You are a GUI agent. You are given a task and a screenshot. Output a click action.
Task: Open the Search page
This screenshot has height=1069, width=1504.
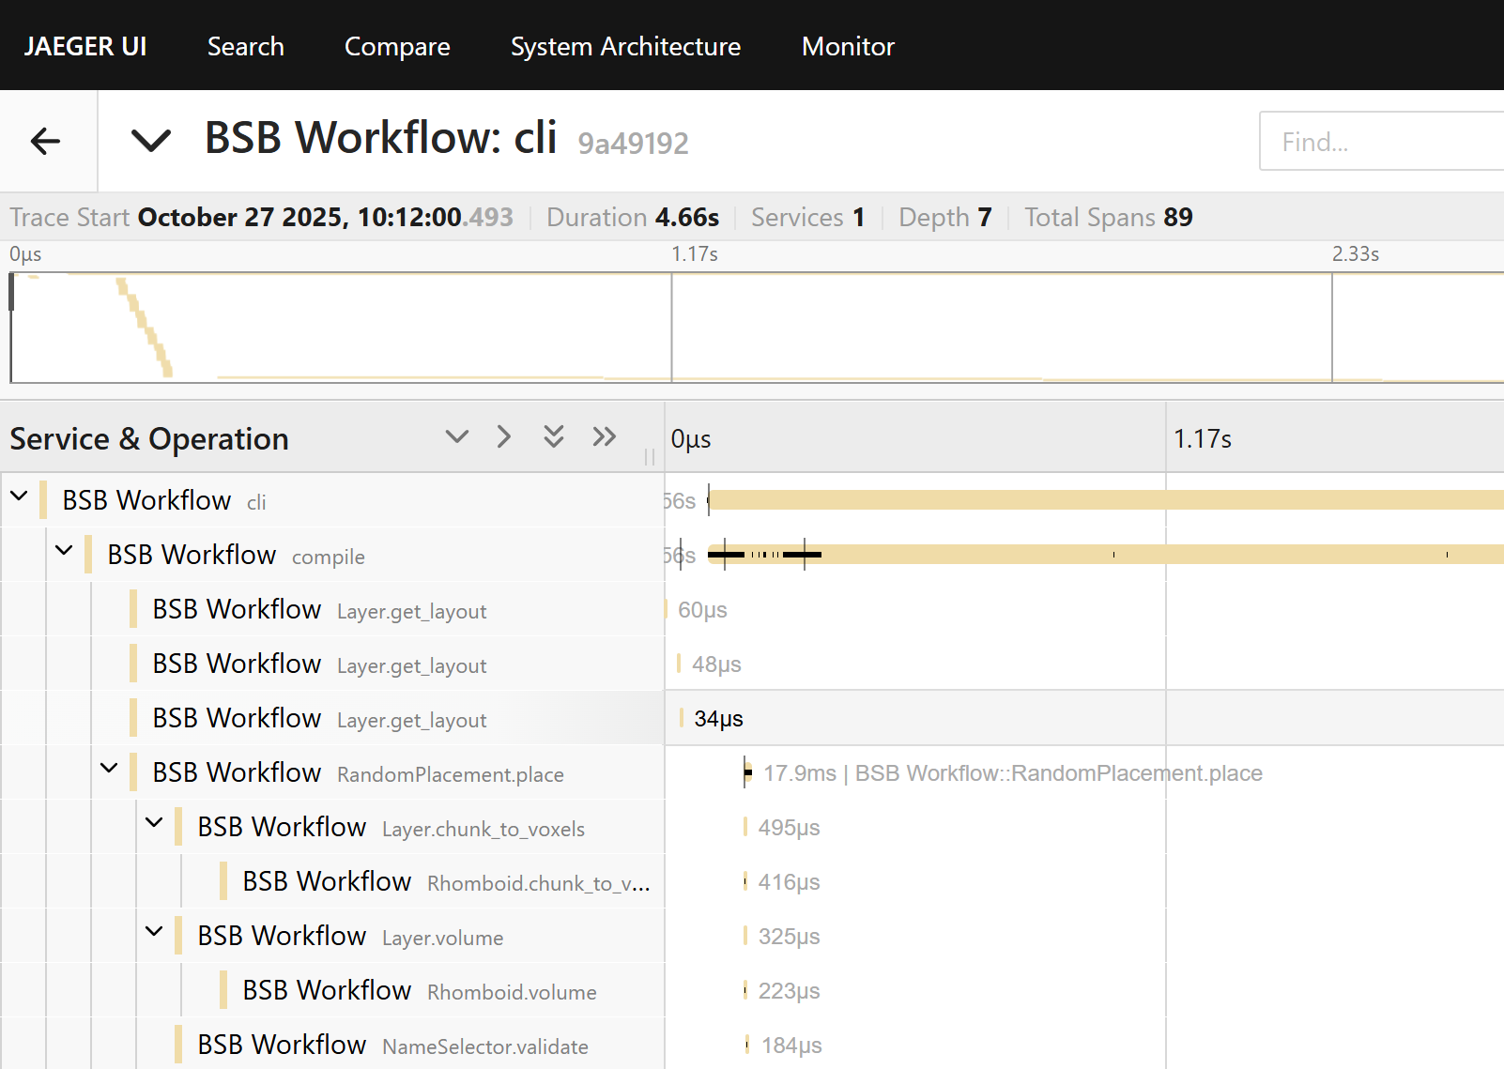tap(245, 46)
